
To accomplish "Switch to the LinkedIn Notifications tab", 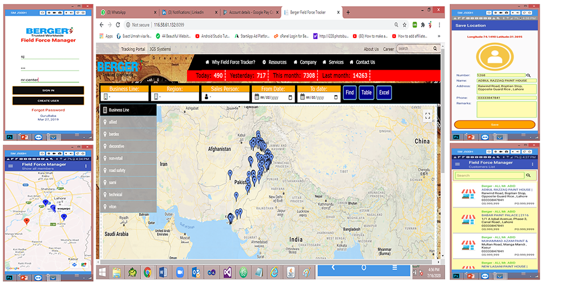I will click(x=189, y=12).
